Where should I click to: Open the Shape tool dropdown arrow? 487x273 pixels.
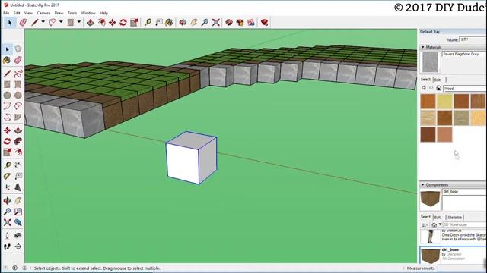click(79, 22)
